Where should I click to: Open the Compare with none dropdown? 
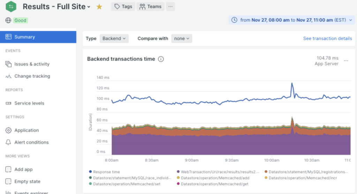181,38
